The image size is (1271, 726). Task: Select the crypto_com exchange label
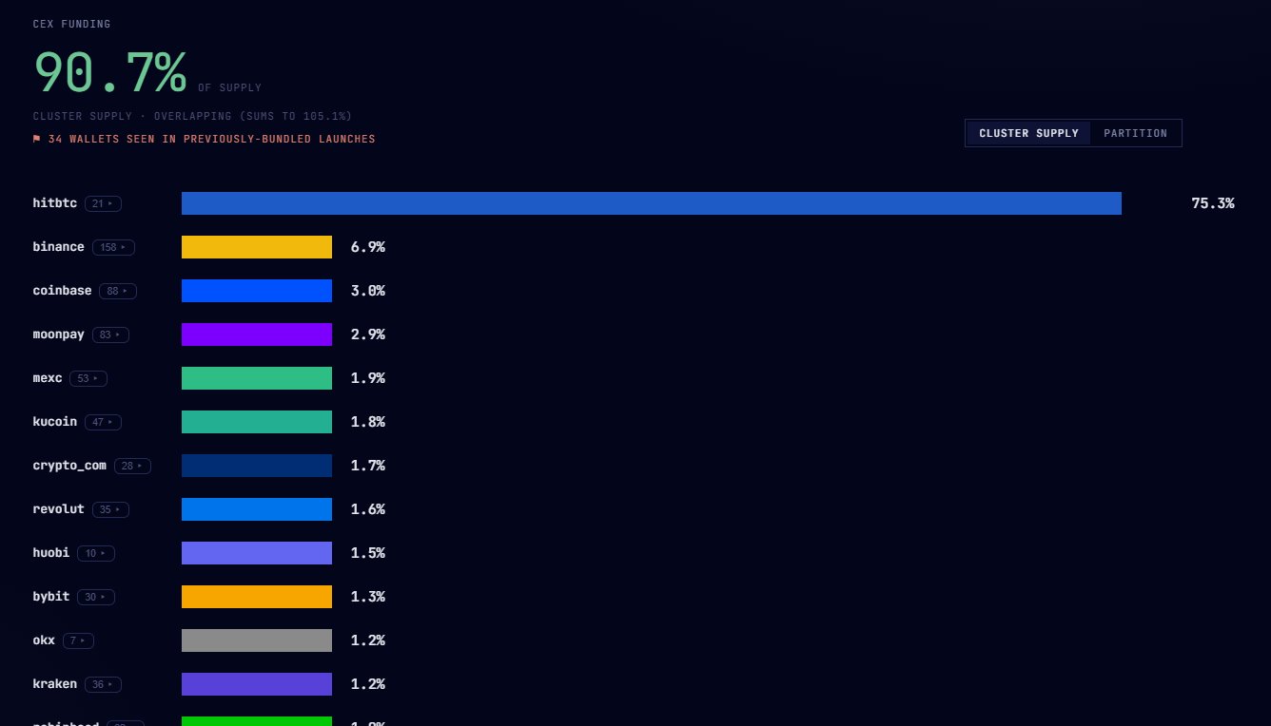coord(69,466)
